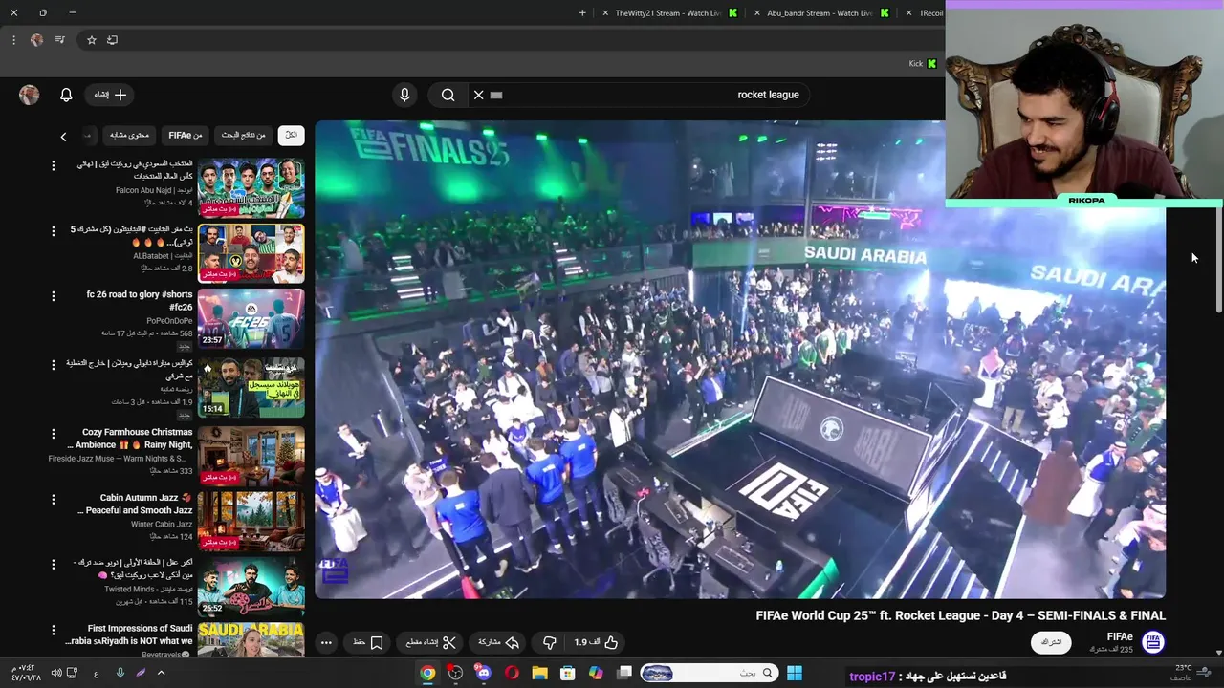Click the PoPeOnDoPe channel name
Image resolution: width=1224 pixels, height=688 pixels.
(169, 321)
